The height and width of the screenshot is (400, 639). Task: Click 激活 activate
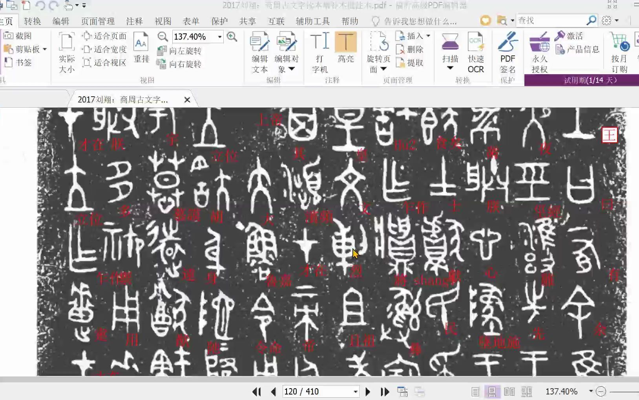click(569, 36)
